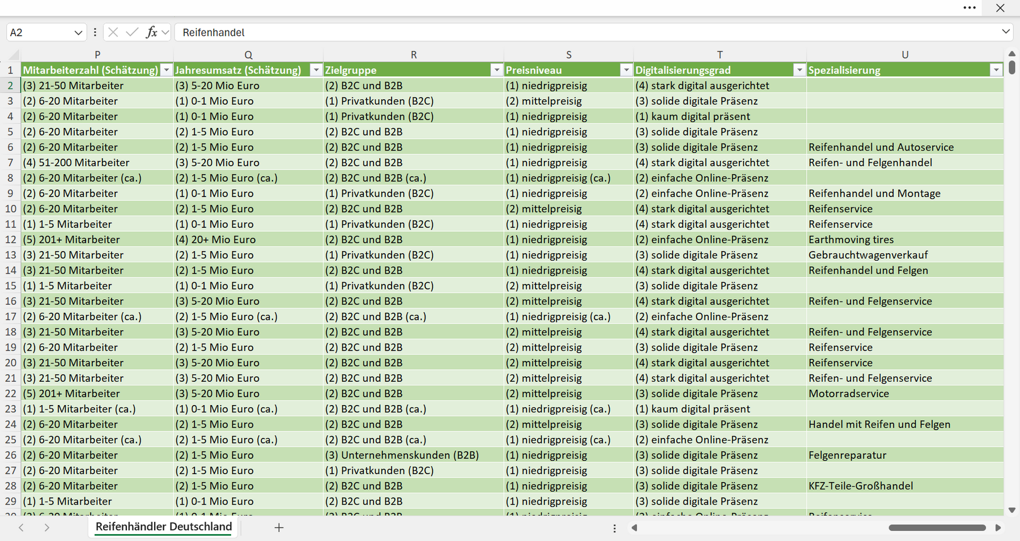Select cell with Gebrauchtwagenverkauf
Screen dimensions: 1020x541
click(905, 255)
